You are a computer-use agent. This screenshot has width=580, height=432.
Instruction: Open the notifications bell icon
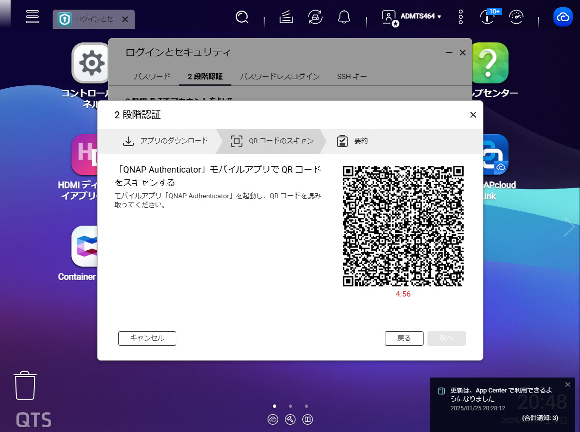(x=344, y=17)
